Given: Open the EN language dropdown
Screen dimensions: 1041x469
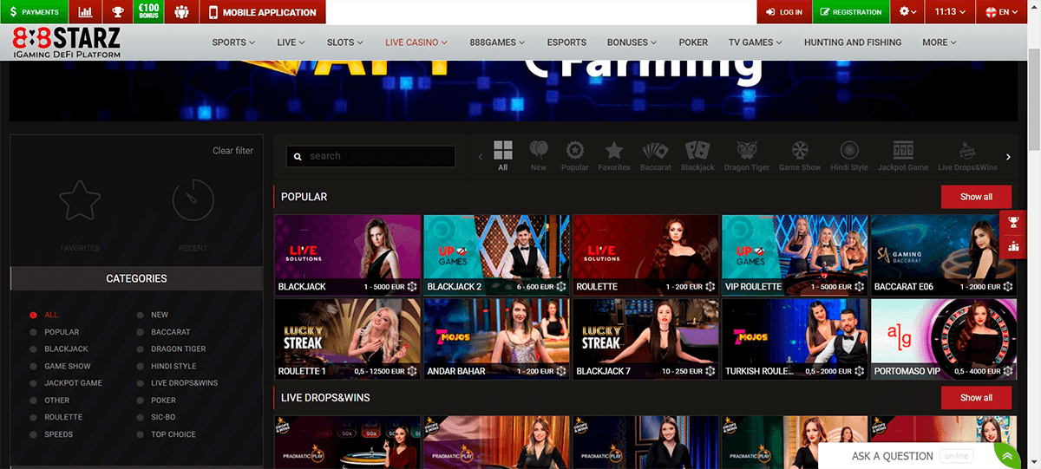Looking at the screenshot, I should 1003,12.
